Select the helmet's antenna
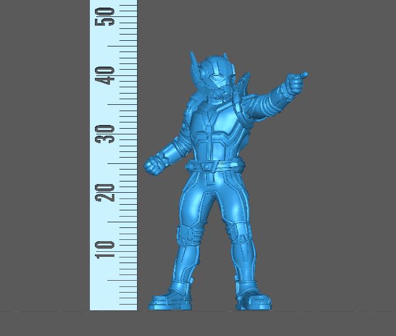The width and height of the screenshot is (396, 336). click(x=194, y=61)
